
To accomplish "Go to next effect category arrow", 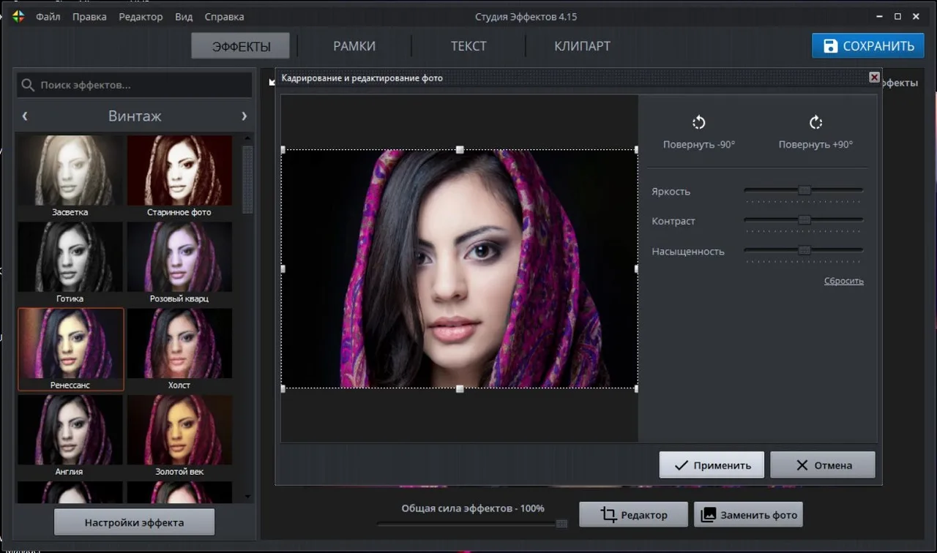I will [244, 116].
